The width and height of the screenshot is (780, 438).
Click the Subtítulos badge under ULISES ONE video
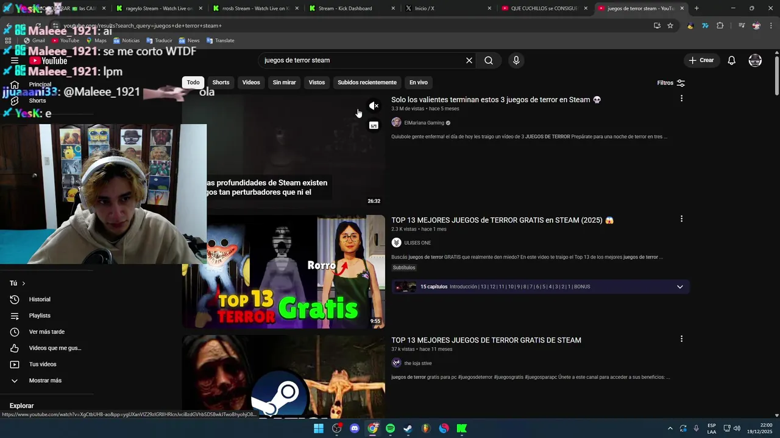coord(404,268)
